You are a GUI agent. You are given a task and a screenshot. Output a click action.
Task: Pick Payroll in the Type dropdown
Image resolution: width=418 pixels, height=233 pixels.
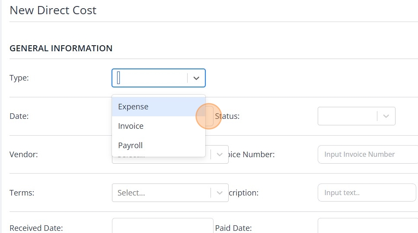131,146
